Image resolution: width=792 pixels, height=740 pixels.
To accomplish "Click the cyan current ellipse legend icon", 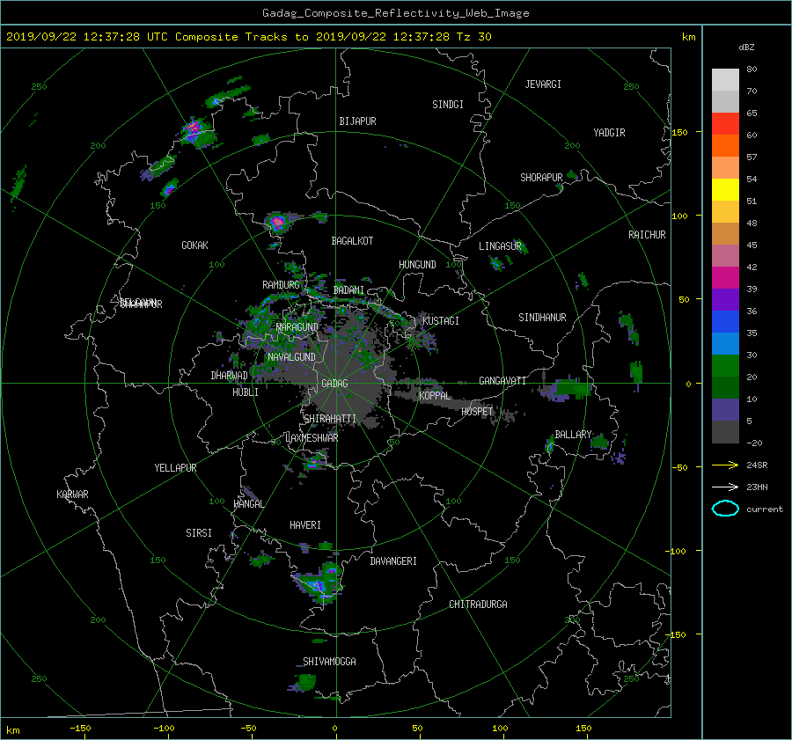I will 725,509.
